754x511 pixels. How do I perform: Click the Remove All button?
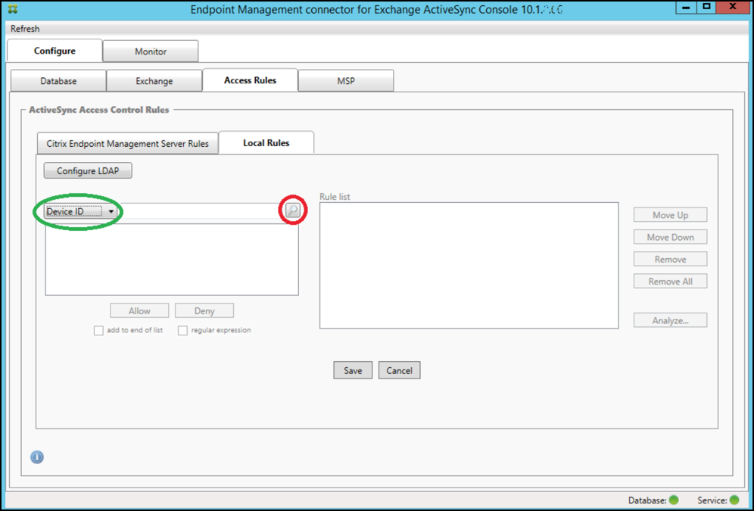(x=670, y=281)
